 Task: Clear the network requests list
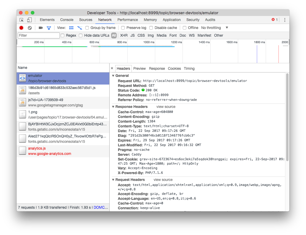click(x=29, y=27)
